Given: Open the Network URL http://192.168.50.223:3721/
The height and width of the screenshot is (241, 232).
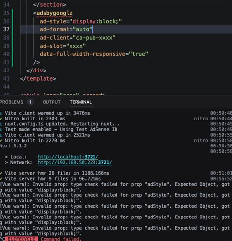Looking at the screenshot, I should 75,162.
